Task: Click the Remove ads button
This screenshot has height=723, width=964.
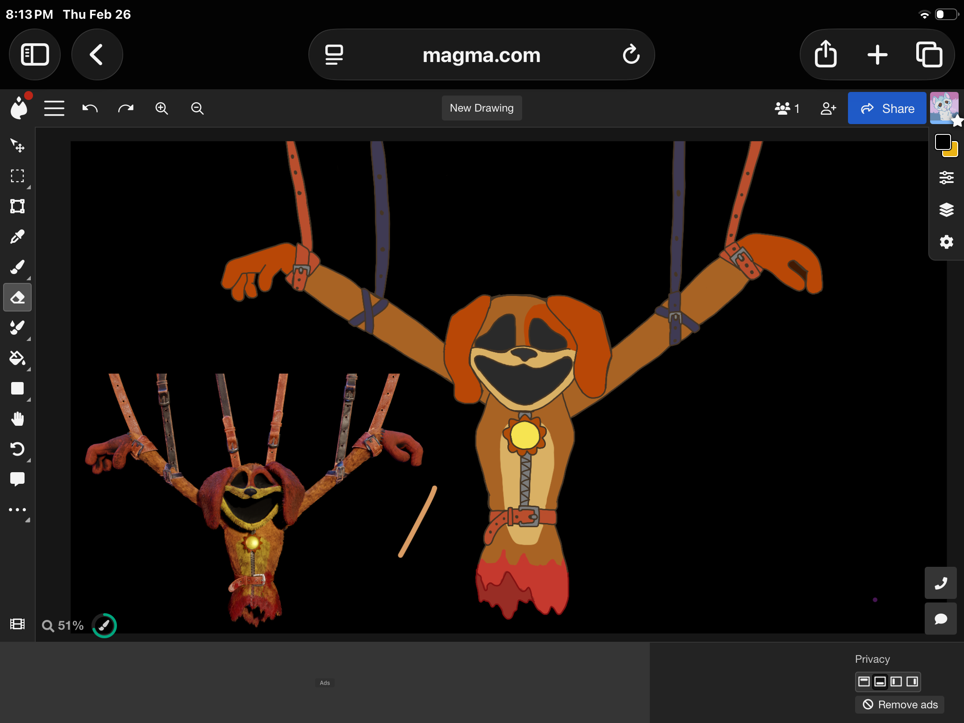Action: 900,705
